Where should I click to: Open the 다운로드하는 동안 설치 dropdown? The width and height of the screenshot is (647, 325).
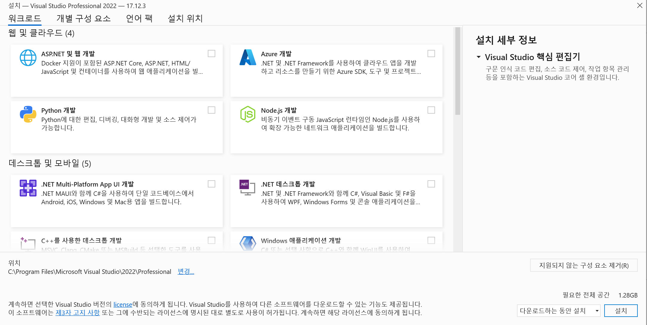pyautogui.click(x=559, y=311)
